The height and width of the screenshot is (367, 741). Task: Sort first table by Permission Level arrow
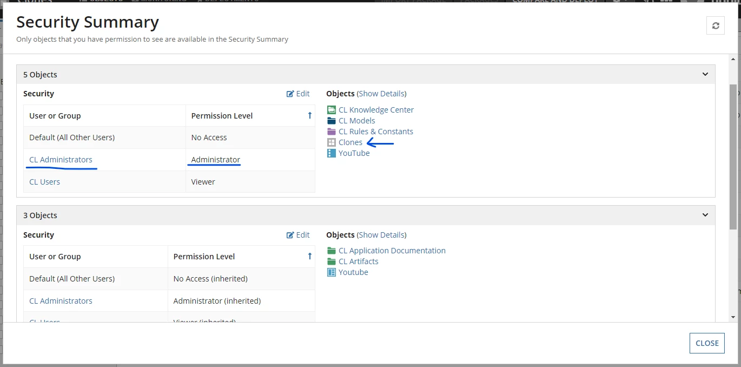(x=309, y=115)
